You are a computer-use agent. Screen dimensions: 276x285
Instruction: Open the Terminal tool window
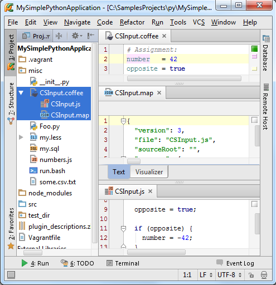[123, 263]
